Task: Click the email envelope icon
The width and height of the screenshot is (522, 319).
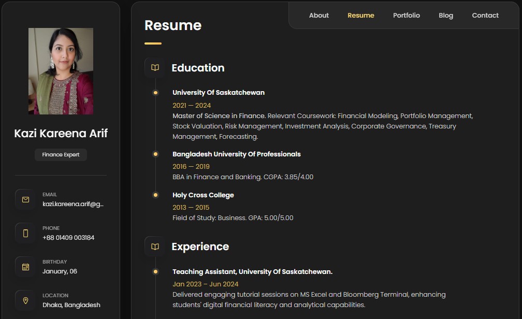Action: (x=25, y=199)
